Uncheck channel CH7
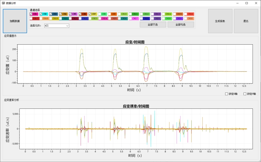Screen dimensions: 261x162 (x=90, y=14)
